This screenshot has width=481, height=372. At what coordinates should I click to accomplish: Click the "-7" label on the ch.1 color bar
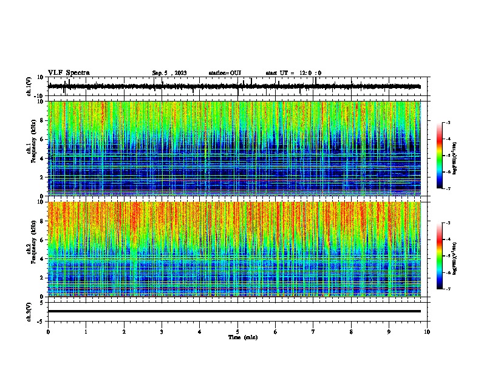coord(448,188)
